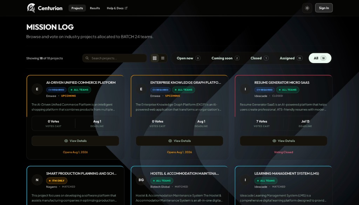The width and height of the screenshot is (359, 205).
Task: Open the Results nav tab
Action: (95, 8)
